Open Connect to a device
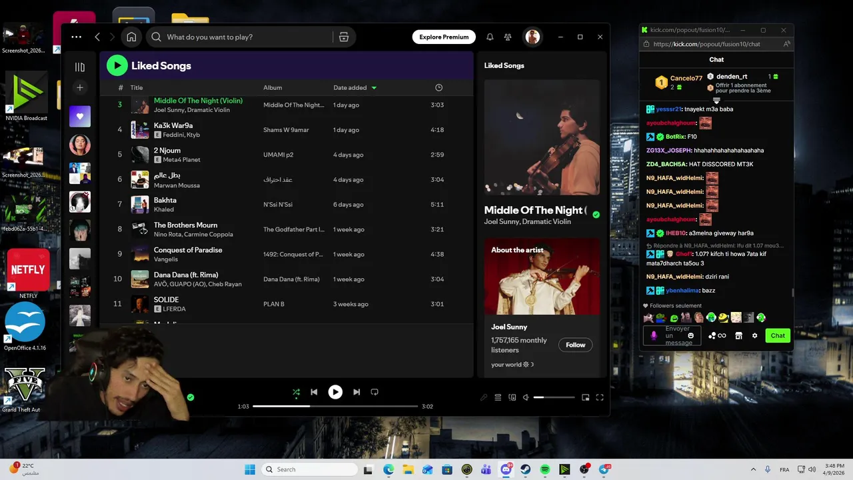Screen dimensions: 853x480 [512, 397]
